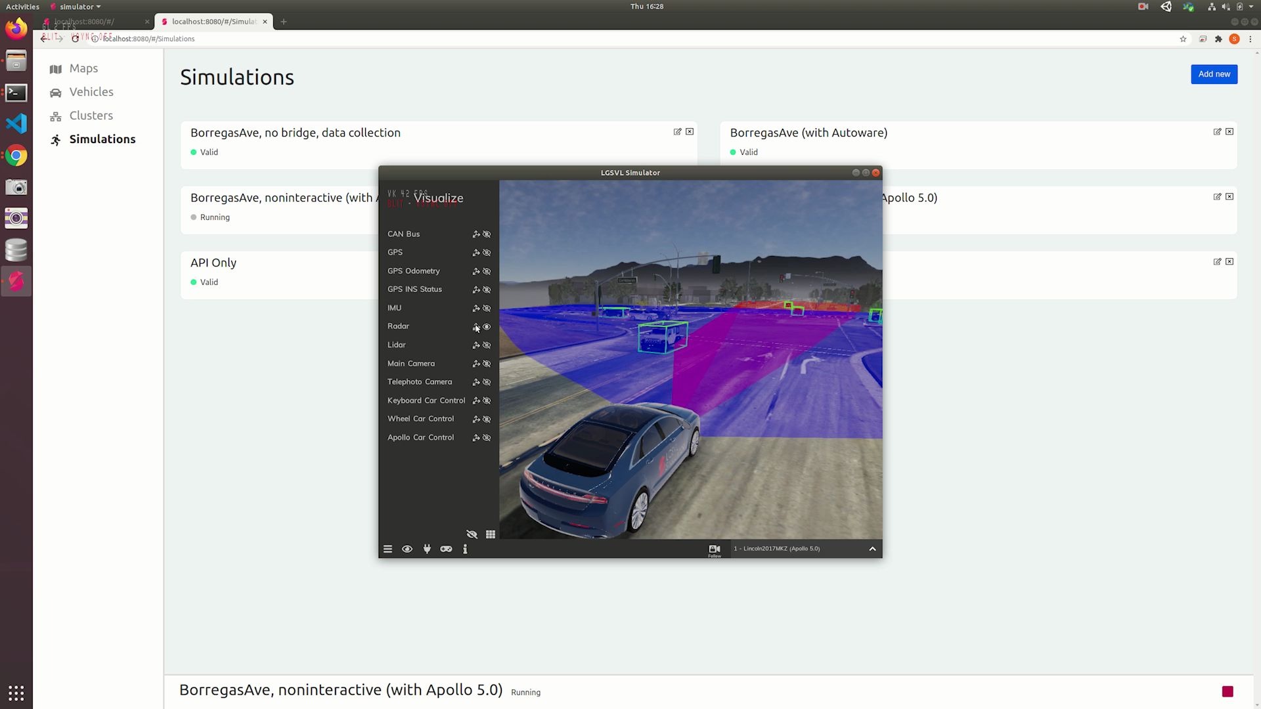This screenshot has width=1261, height=709.
Task: Show the Lidar sensor visualization
Action: [487, 345]
